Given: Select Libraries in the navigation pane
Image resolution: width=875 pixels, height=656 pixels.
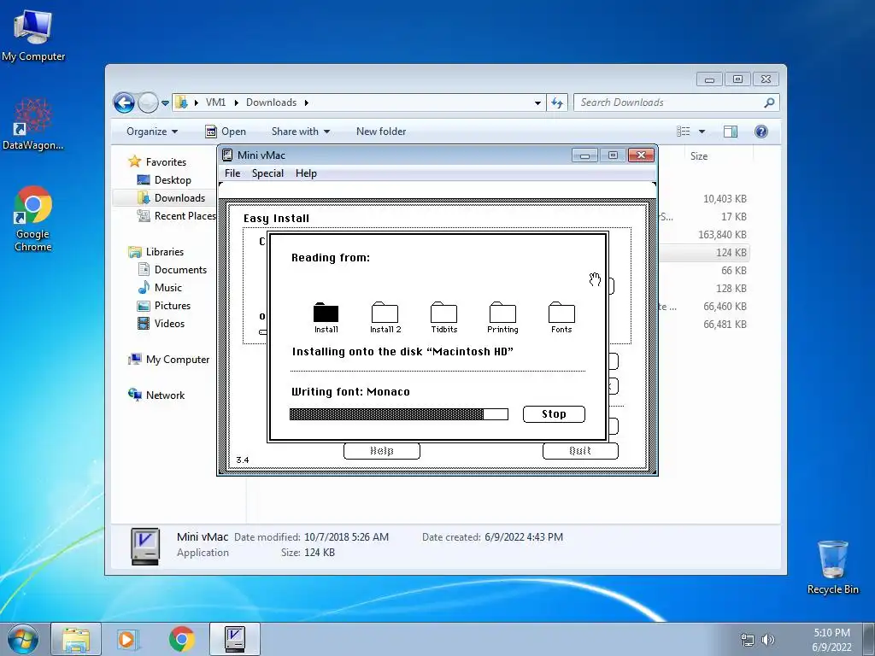Looking at the screenshot, I should tap(156, 252).
